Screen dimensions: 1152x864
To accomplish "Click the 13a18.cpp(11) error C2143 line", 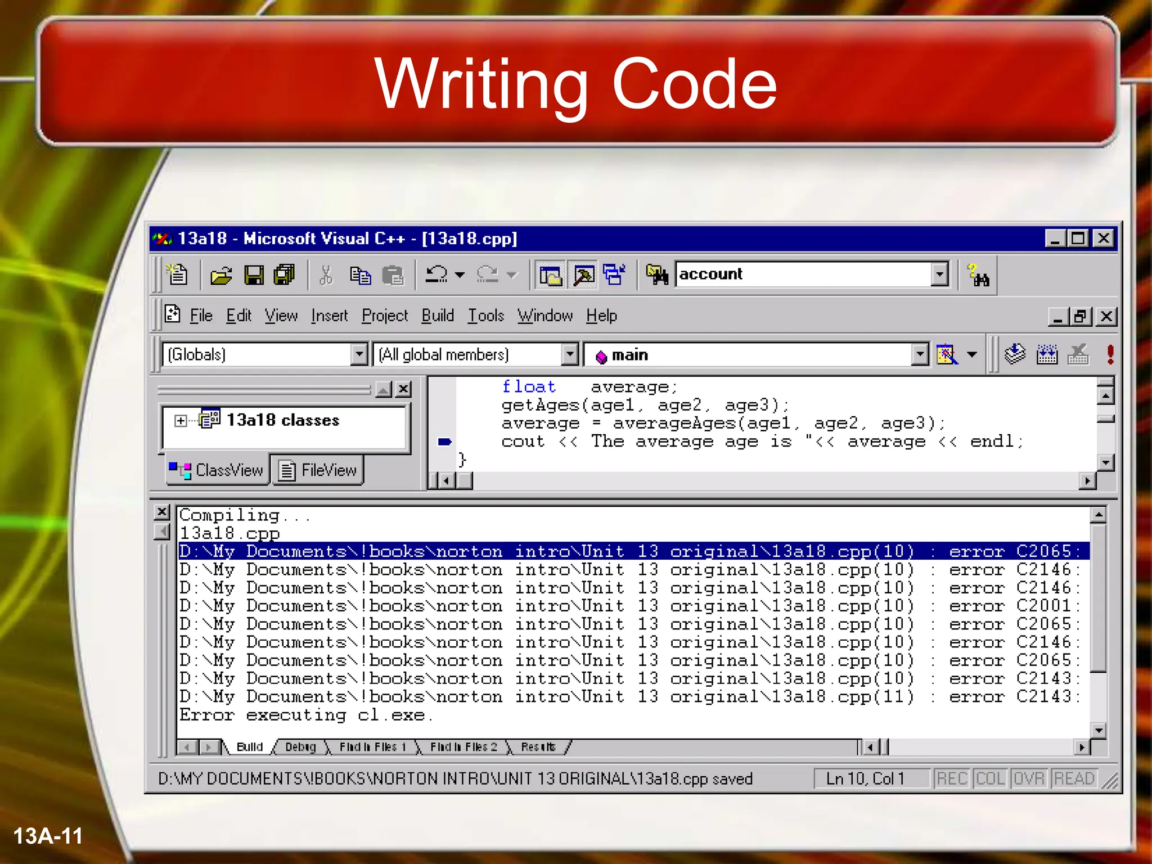I will coord(634,696).
